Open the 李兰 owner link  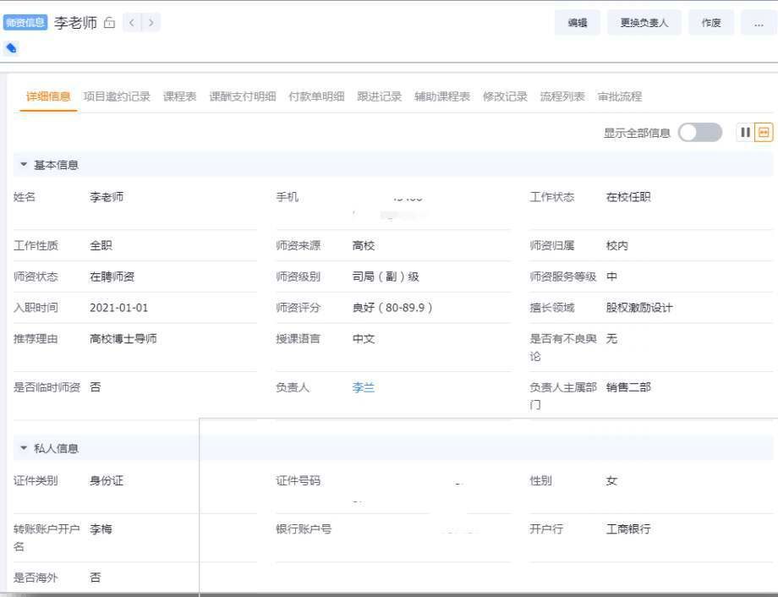click(363, 387)
